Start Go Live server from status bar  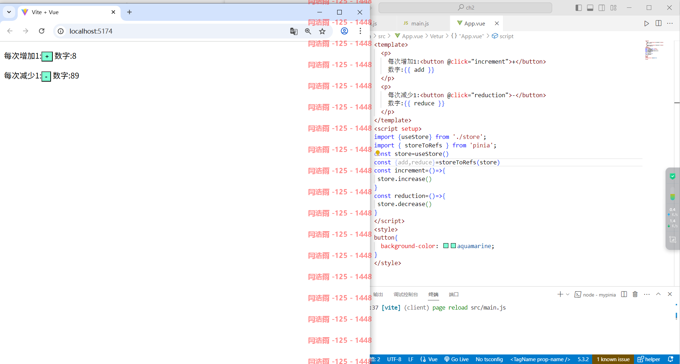(x=457, y=359)
